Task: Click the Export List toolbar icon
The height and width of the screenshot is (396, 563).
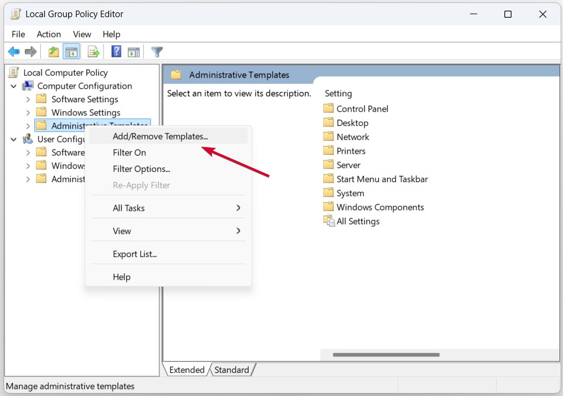Action: [x=94, y=52]
